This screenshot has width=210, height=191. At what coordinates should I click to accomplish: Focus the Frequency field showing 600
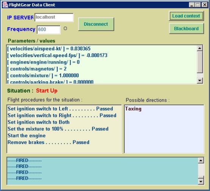click(49, 30)
